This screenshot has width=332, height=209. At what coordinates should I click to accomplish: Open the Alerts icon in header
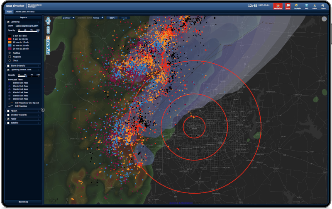(x=287, y=6)
